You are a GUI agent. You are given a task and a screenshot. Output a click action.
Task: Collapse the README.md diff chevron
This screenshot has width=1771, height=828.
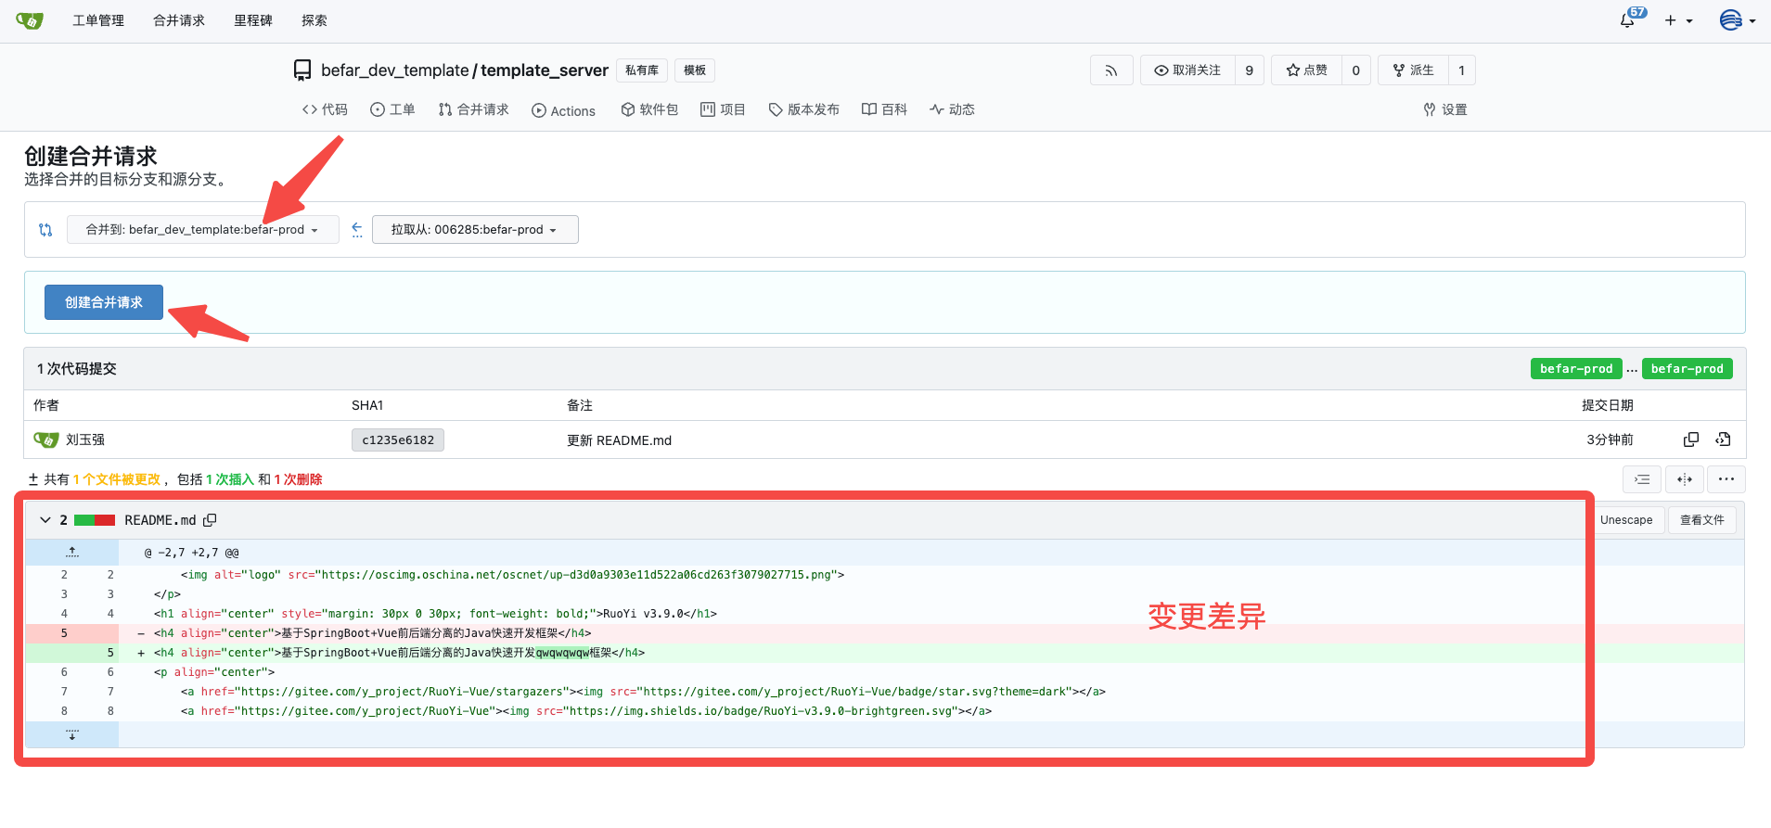(x=45, y=520)
